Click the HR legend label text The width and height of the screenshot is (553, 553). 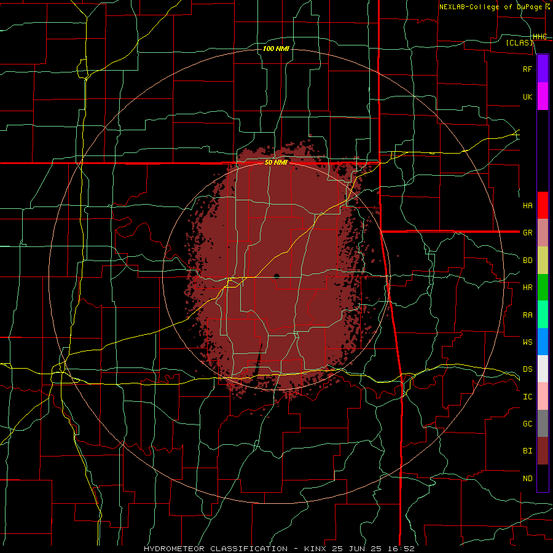(527, 288)
